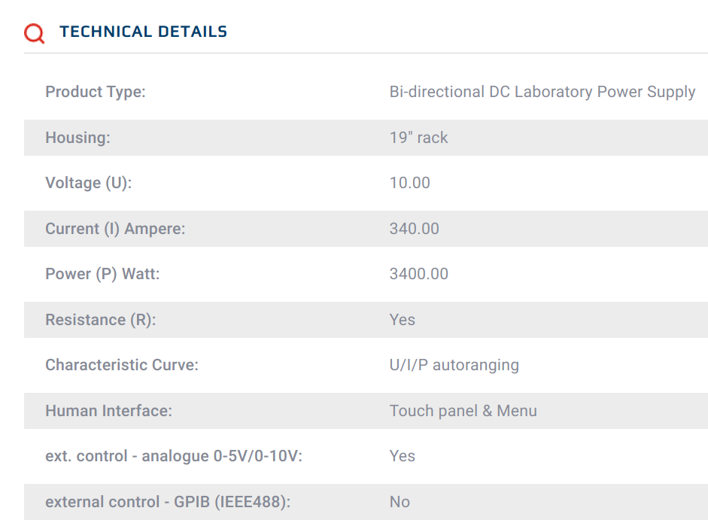Select the Housing row label

click(x=77, y=138)
